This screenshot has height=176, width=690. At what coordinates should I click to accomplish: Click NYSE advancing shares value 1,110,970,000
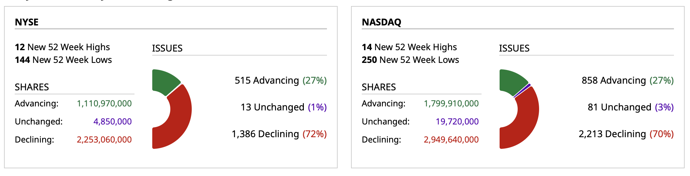click(x=104, y=103)
